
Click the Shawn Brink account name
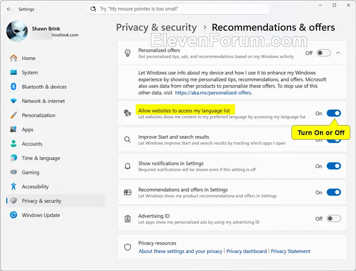46,28
